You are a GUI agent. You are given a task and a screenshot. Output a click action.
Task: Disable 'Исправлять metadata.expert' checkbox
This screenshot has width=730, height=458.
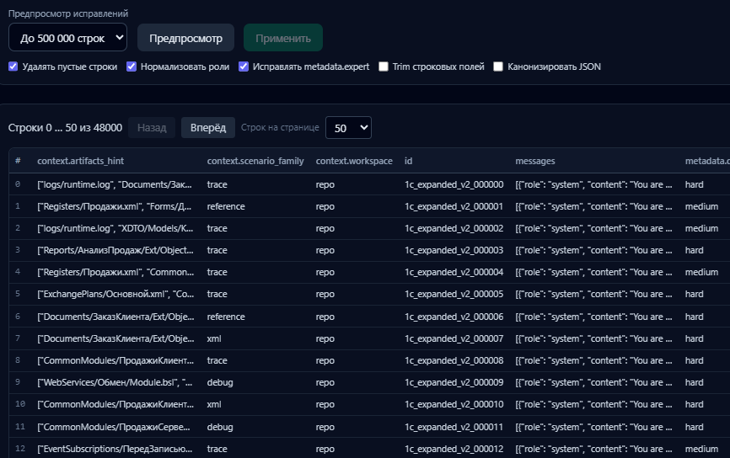tap(244, 67)
